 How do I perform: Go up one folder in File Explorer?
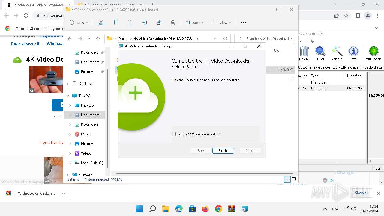click(98, 38)
